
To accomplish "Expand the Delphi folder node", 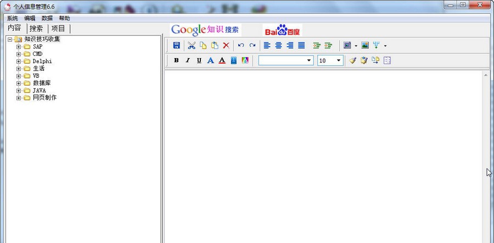I will coord(19,61).
